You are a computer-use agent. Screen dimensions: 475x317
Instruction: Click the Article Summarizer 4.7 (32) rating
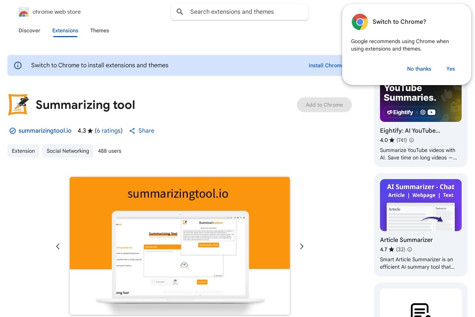(x=393, y=249)
